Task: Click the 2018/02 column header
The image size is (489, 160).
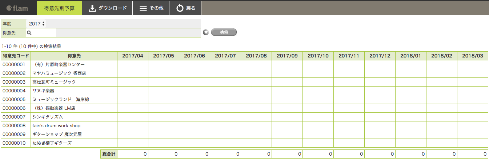Action: click(x=442, y=56)
